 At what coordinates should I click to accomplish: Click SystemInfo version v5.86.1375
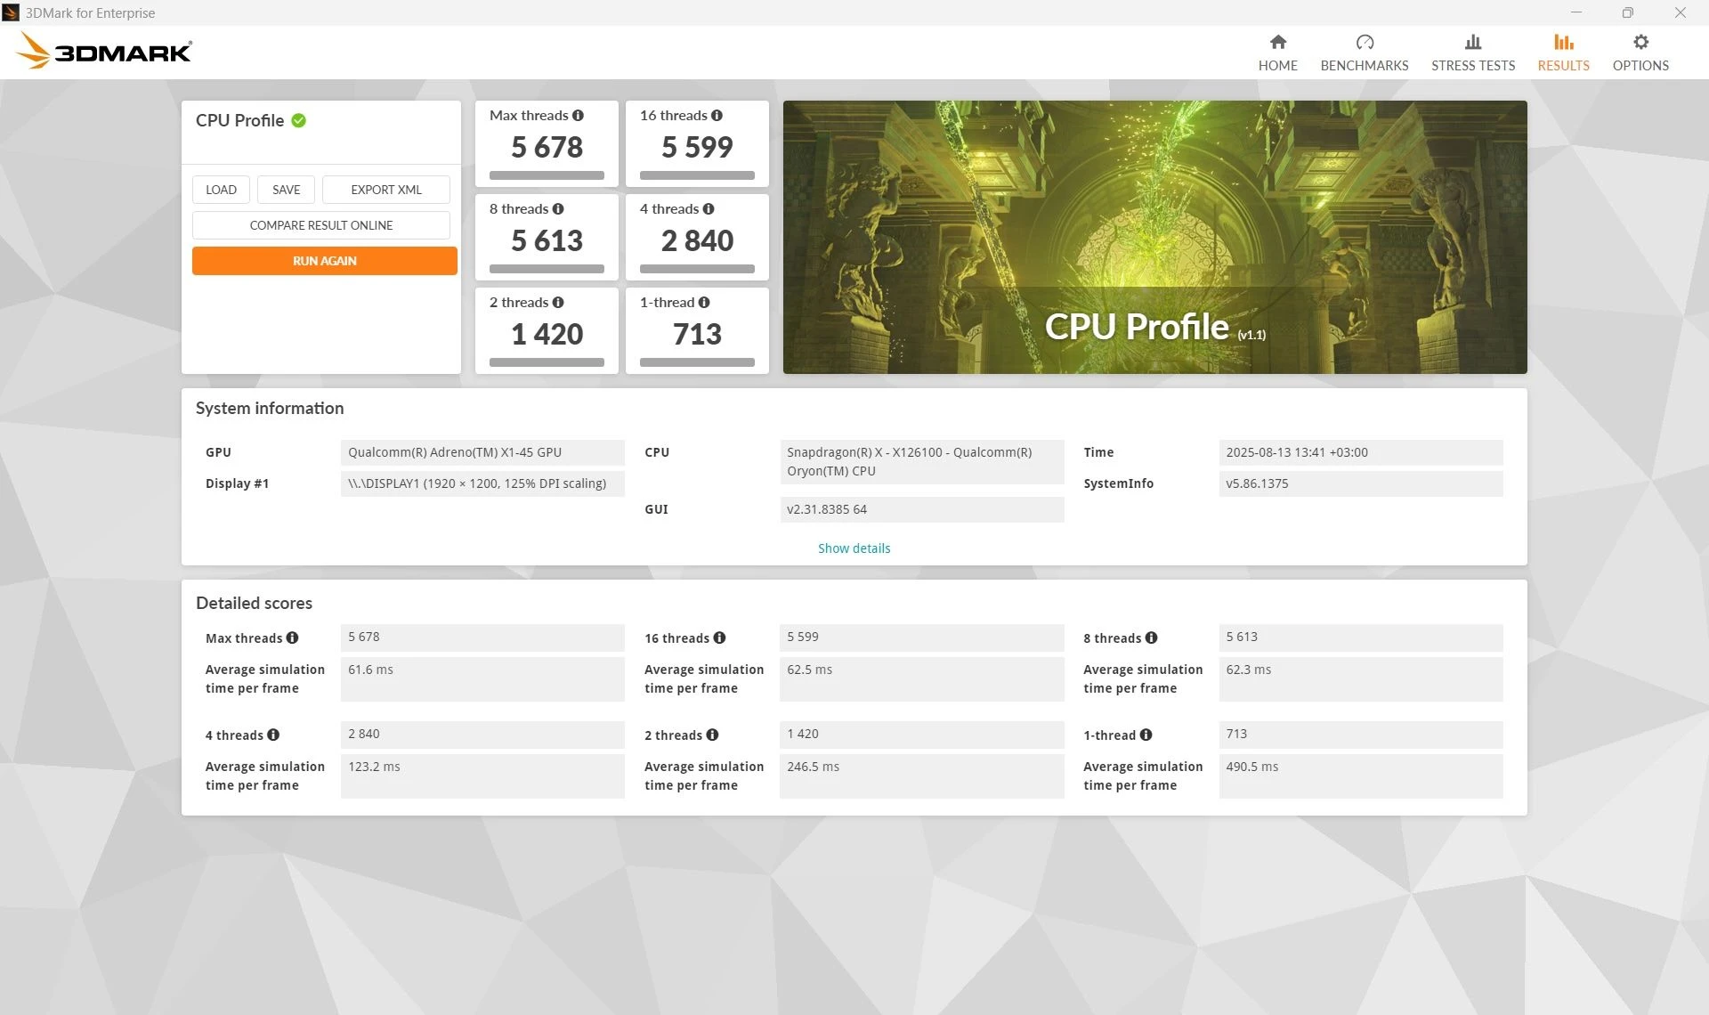tap(1360, 483)
